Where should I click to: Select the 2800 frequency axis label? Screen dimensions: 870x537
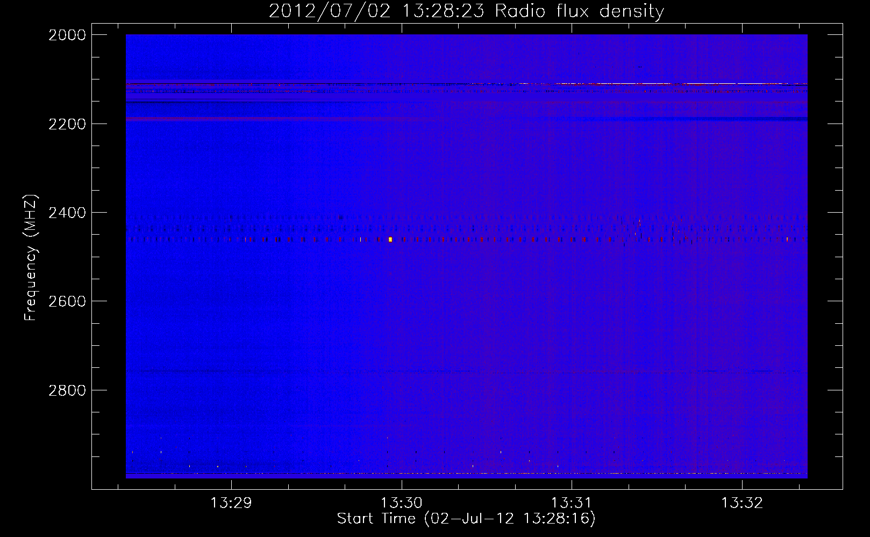pos(67,390)
